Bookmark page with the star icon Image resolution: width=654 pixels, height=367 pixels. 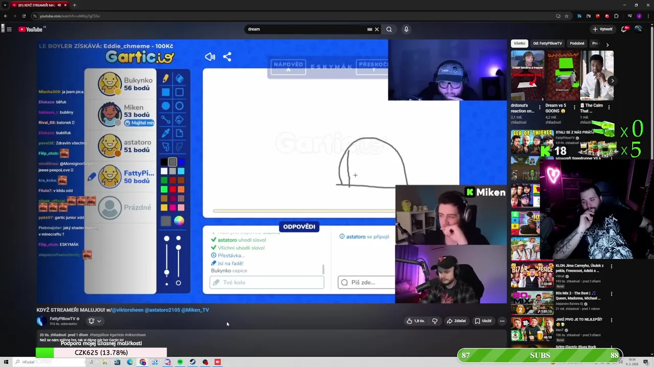point(567,16)
